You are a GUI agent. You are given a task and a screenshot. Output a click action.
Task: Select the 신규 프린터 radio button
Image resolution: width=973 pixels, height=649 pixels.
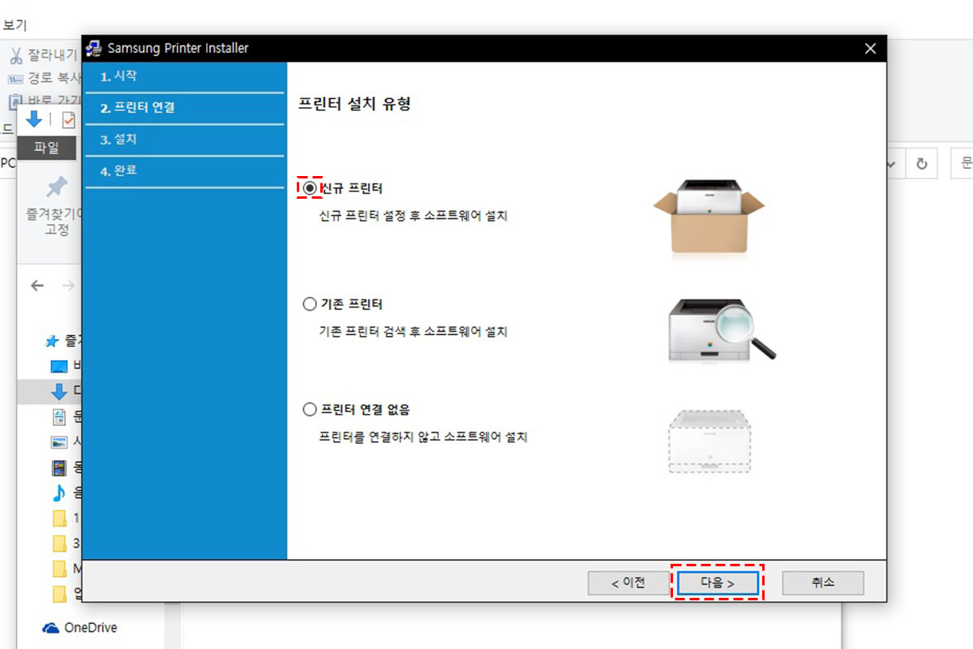pos(310,188)
